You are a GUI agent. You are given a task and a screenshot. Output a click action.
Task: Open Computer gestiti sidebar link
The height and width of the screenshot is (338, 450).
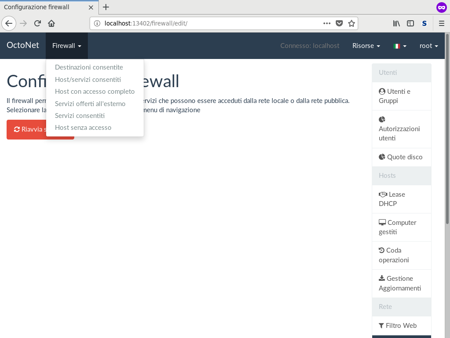tap(402, 228)
